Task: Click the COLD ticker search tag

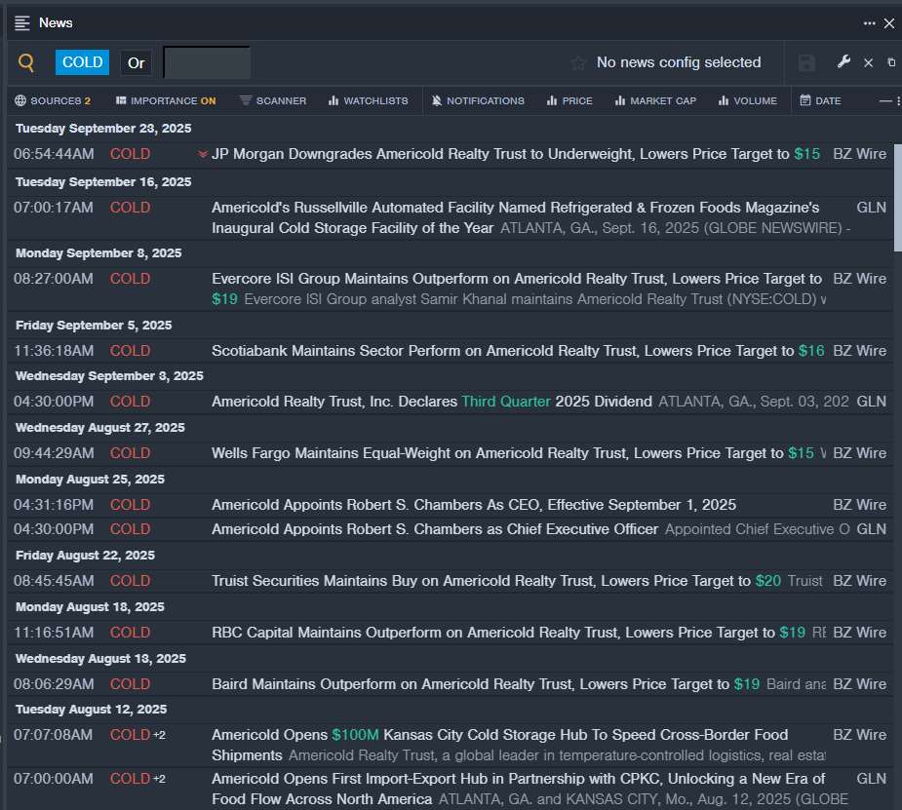Action: point(82,62)
